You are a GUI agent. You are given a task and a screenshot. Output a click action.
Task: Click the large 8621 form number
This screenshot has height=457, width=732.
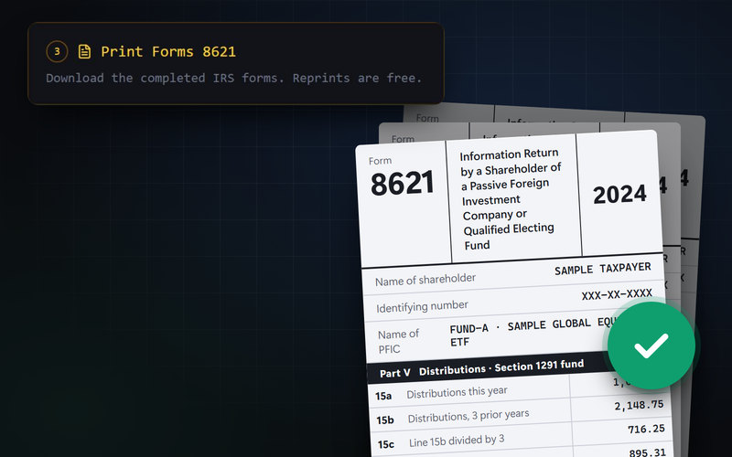(x=403, y=184)
